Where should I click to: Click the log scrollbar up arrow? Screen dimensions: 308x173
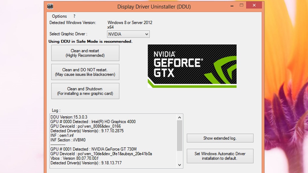coord(180,117)
